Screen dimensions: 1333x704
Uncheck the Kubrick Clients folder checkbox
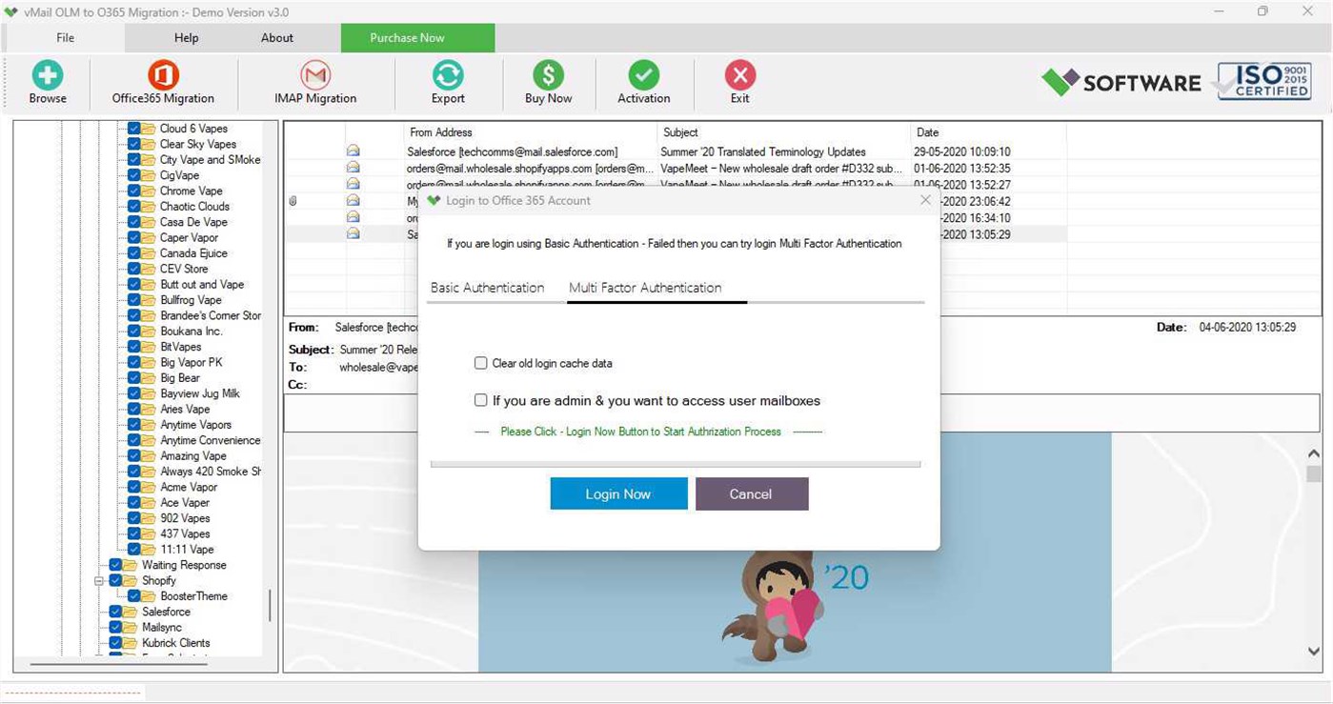point(115,643)
